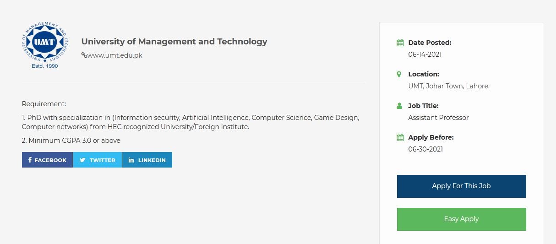
Task: Click the Location map pin icon
Action: coord(399,74)
